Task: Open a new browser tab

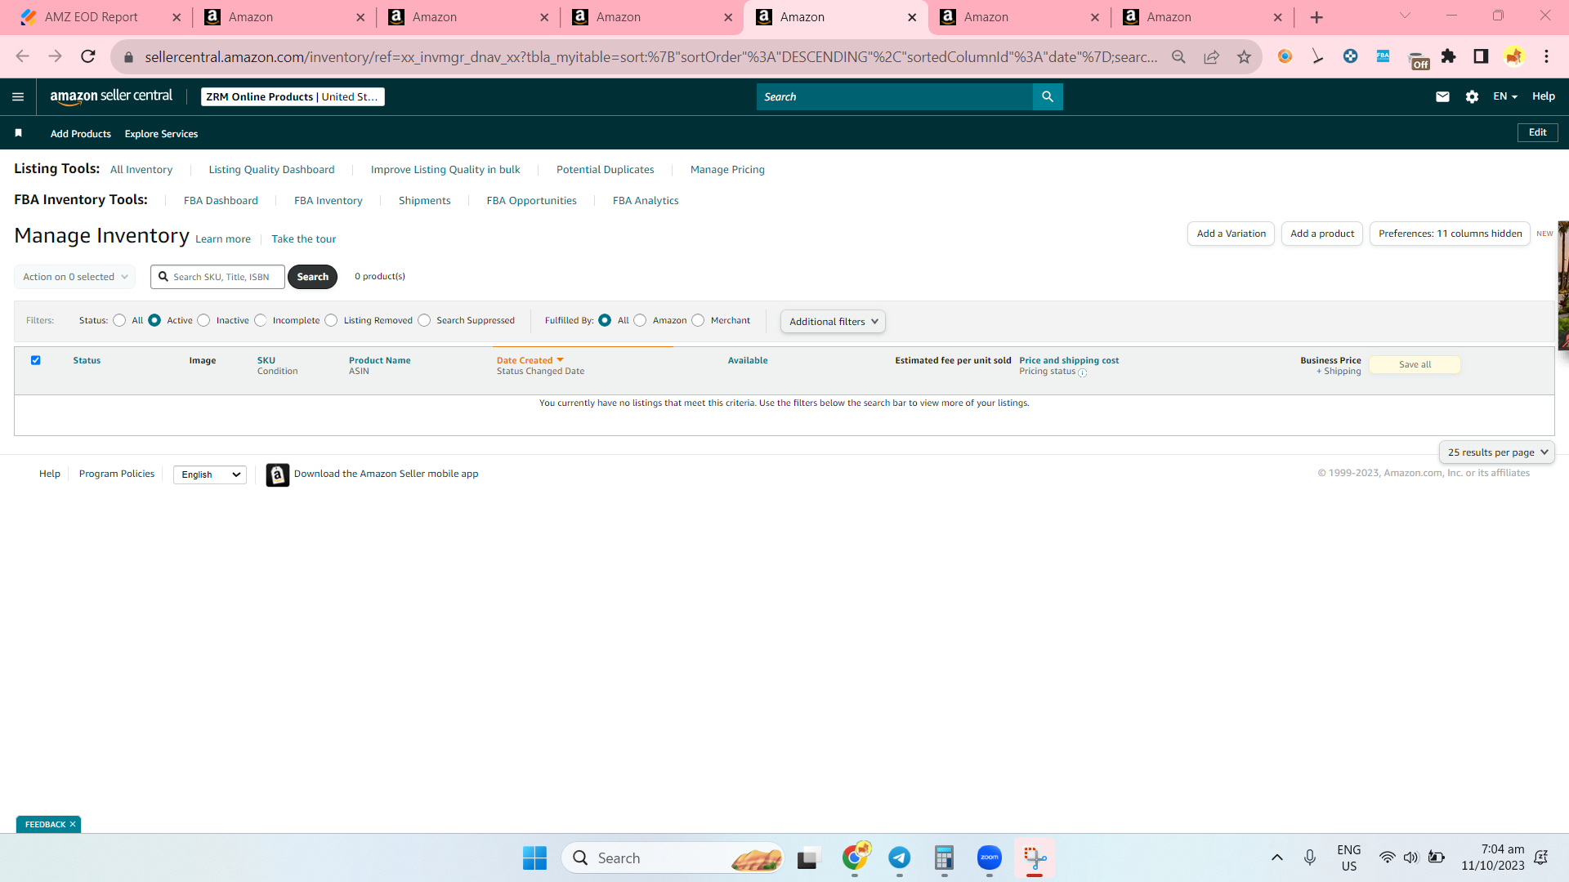Action: pyautogui.click(x=1316, y=17)
